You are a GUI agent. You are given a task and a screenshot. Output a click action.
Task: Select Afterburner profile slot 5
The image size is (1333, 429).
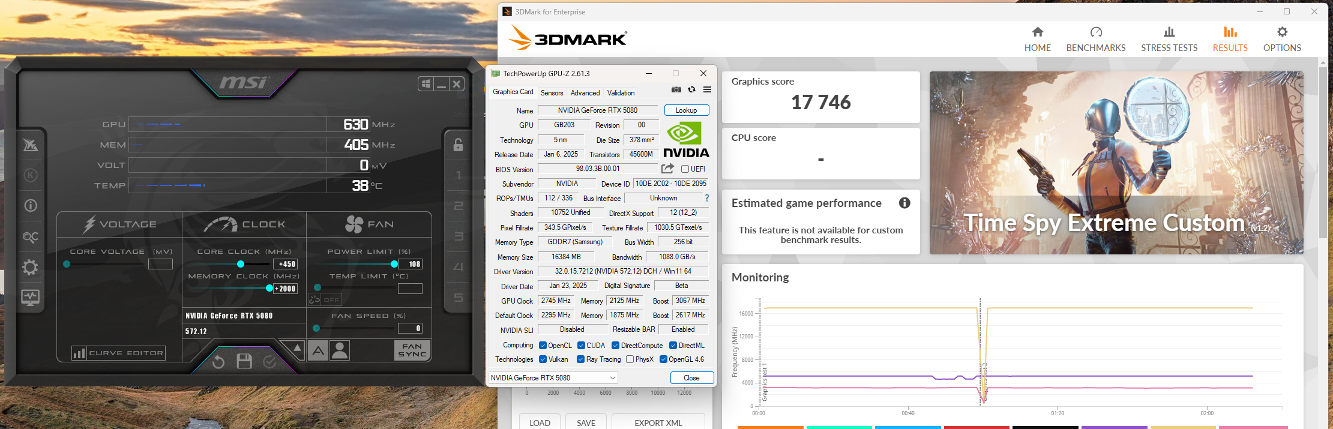coord(459,298)
